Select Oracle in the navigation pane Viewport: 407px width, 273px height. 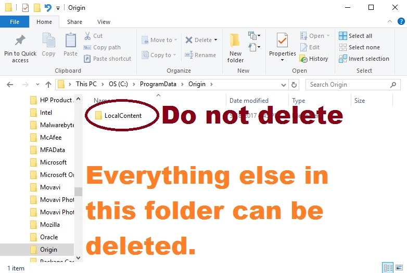click(44, 237)
